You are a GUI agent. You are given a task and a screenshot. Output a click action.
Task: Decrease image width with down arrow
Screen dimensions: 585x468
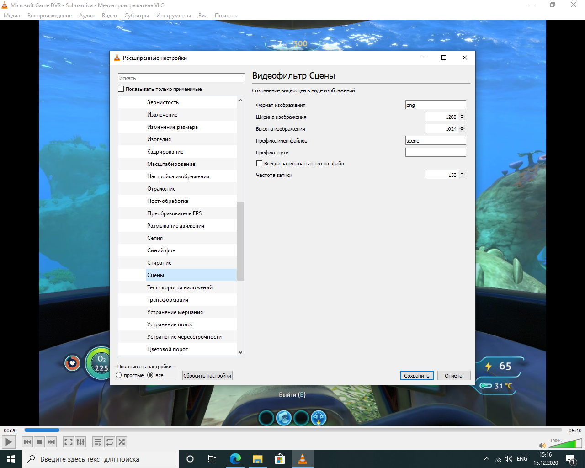pos(462,119)
